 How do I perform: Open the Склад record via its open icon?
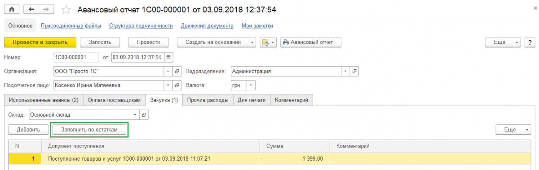144,115
